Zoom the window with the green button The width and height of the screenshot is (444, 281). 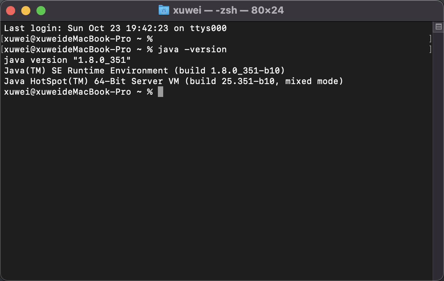[x=41, y=11]
